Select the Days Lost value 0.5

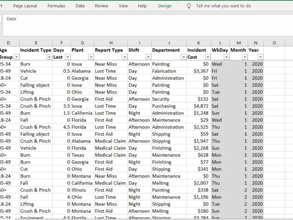click(62, 71)
